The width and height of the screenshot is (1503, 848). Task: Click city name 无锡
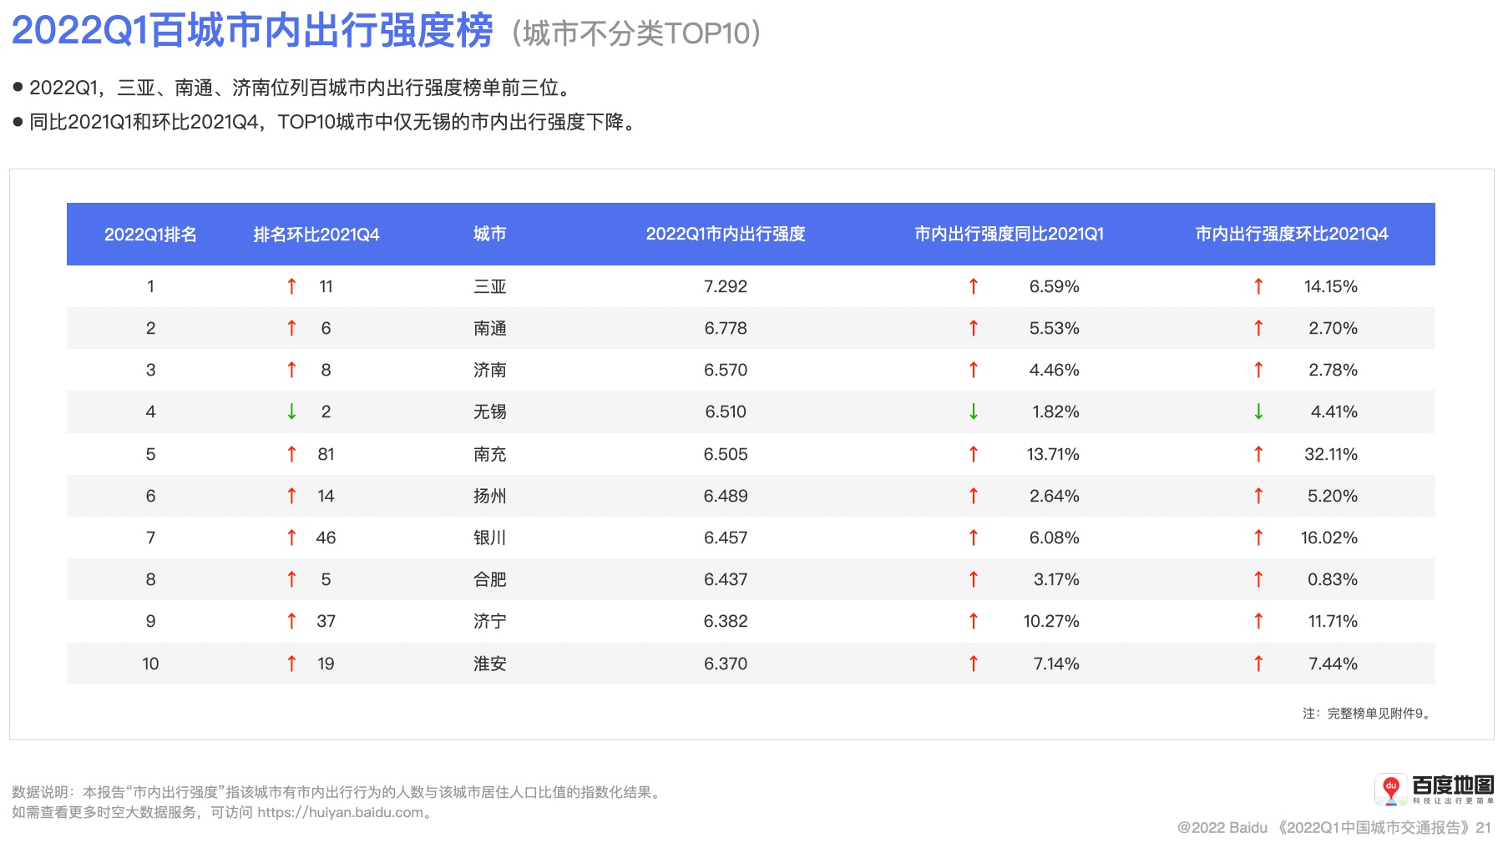coord(490,411)
